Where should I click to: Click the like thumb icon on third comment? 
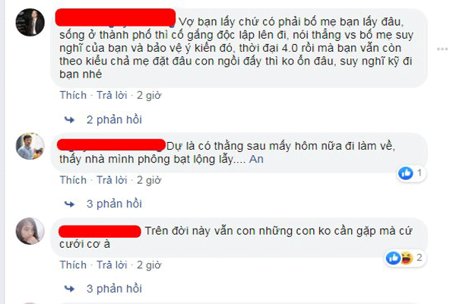point(393,258)
